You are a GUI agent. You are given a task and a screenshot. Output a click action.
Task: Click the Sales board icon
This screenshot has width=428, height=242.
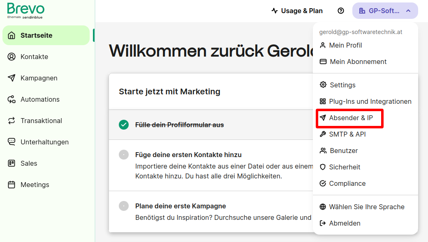[x=12, y=163]
